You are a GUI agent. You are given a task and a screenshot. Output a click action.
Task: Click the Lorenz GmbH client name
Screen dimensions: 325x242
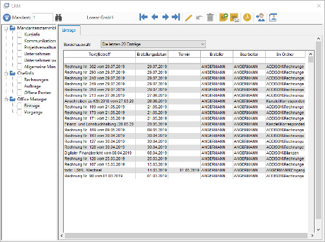[x=100, y=18]
